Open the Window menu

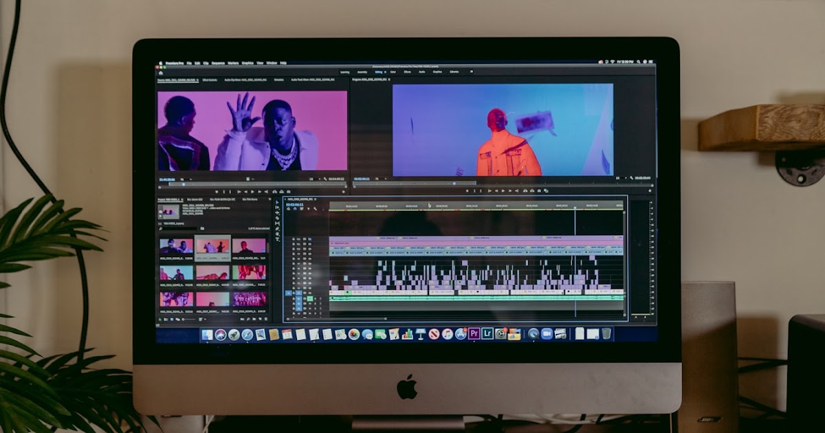pyautogui.click(x=272, y=63)
